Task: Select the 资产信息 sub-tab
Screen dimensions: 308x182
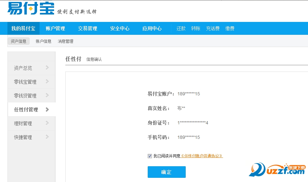Action: click(x=18, y=41)
